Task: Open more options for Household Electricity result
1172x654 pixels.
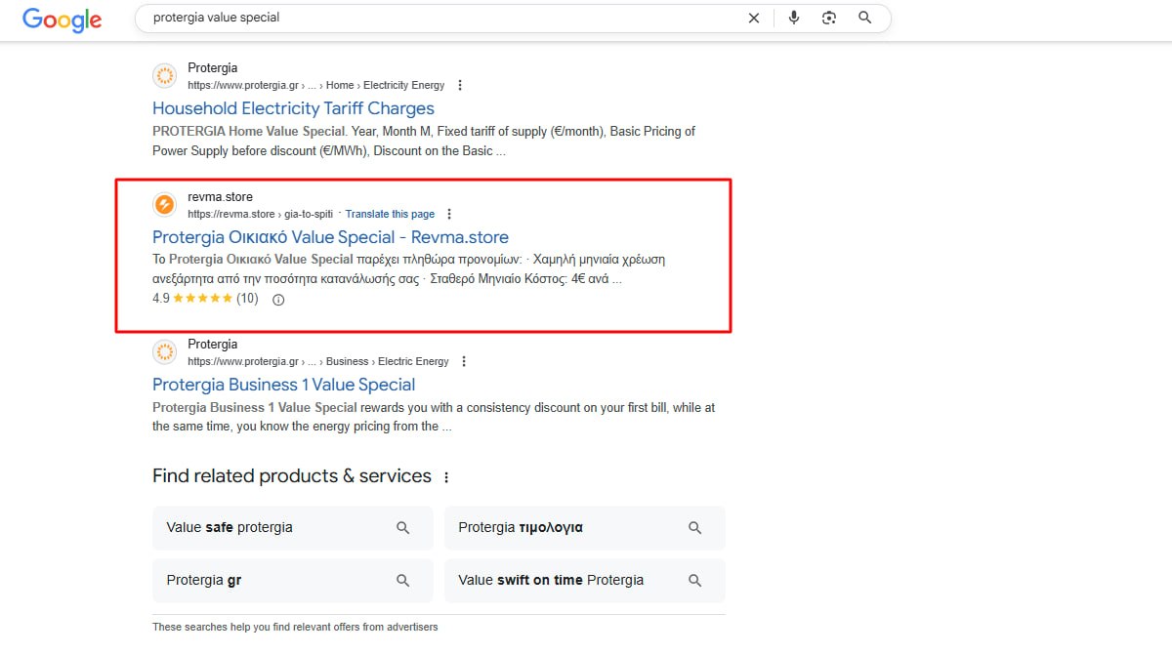Action: pyautogui.click(x=460, y=86)
